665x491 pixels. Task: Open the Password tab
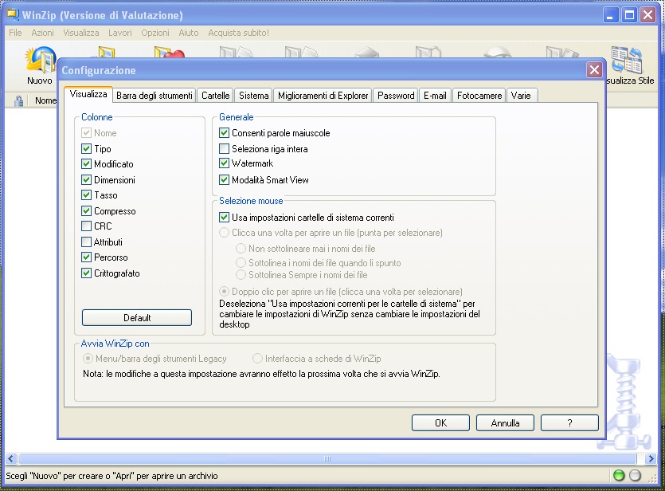pos(396,96)
